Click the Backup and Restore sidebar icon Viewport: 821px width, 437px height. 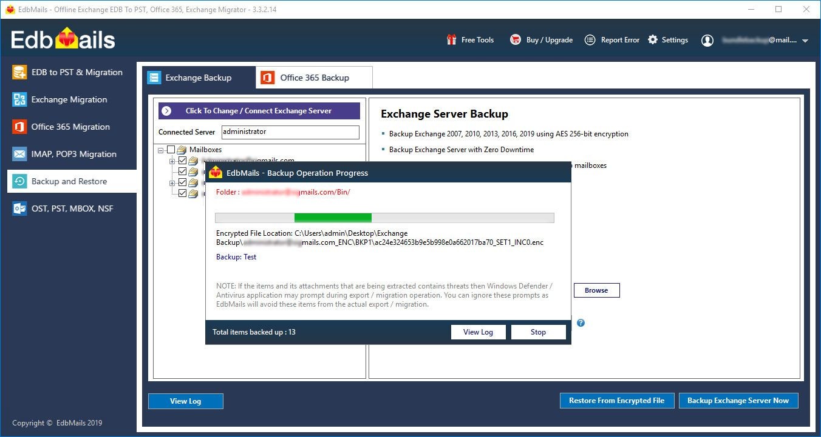20,181
